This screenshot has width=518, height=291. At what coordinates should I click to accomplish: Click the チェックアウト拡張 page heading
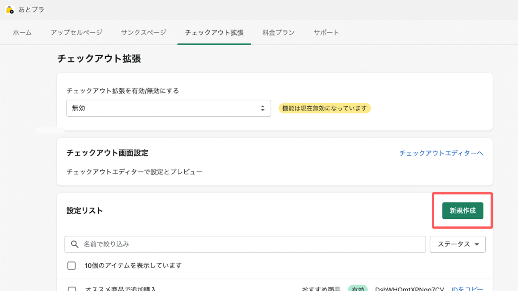99,59
